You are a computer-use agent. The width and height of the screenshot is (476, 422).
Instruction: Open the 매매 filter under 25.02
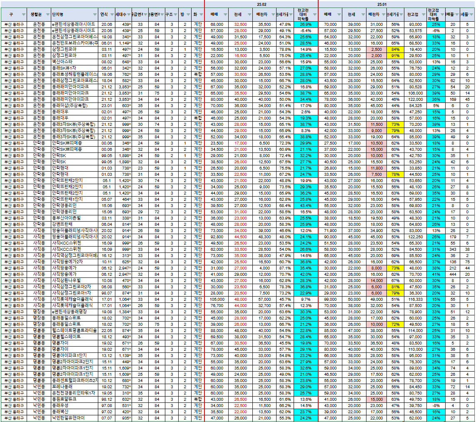point(225,15)
